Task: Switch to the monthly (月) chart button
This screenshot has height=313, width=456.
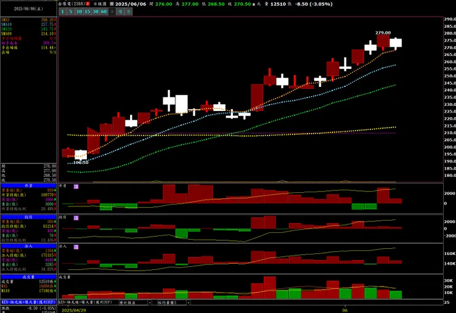Action: click(129, 12)
